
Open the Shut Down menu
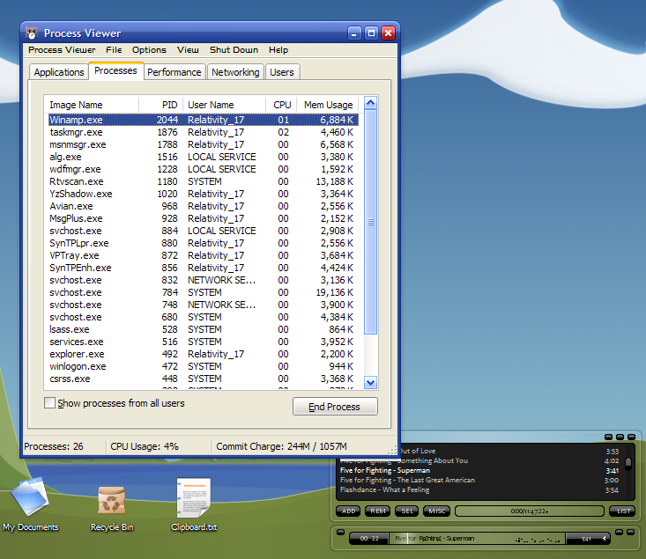click(x=234, y=50)
